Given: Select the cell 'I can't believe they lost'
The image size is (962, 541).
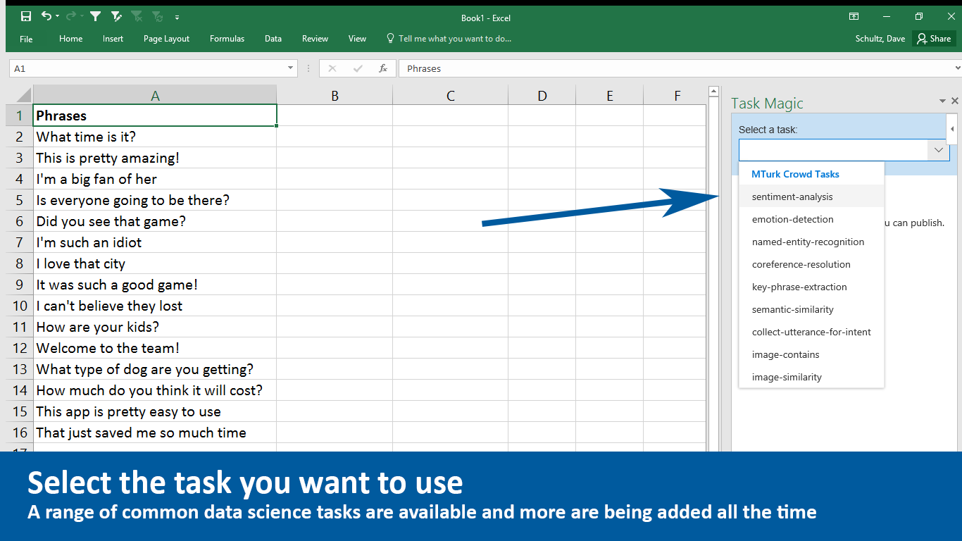Looking at the screenshot, I should tap(155, 306).
